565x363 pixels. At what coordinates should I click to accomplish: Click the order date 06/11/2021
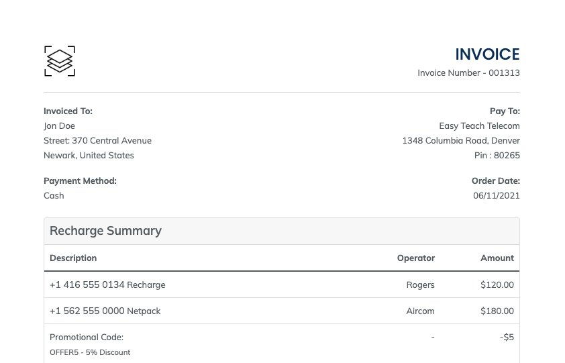[x=496, y=196]
